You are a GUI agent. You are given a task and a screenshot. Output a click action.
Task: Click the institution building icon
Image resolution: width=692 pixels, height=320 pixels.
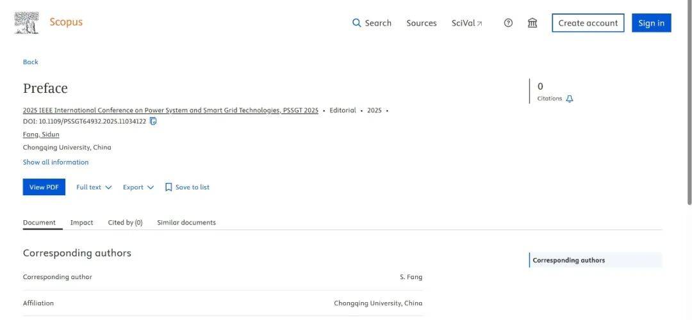click(x=532, y=23)
